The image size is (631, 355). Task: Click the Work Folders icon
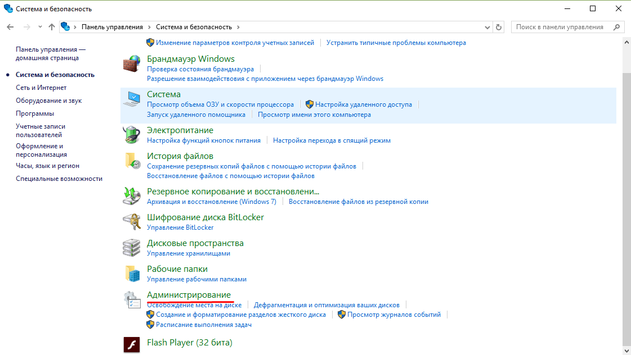131,274
